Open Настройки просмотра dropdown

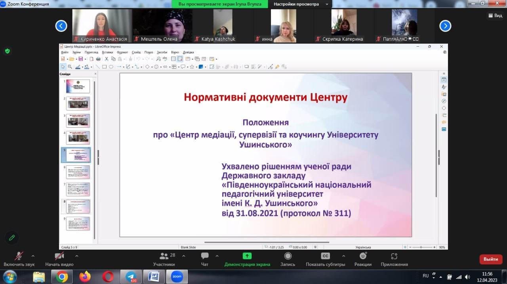pyautogui.click(x=301, y=4)
